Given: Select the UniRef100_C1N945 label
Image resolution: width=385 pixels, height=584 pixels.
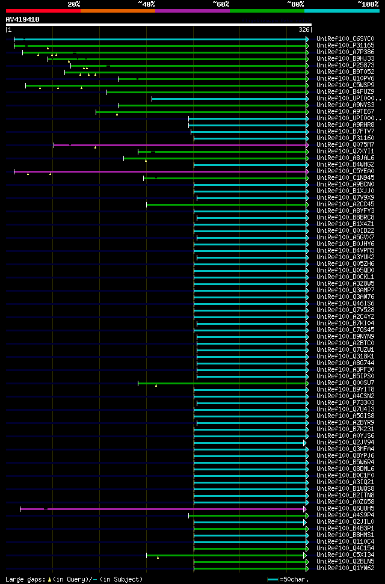Looking at the screenshot, I should coord(345,177).
